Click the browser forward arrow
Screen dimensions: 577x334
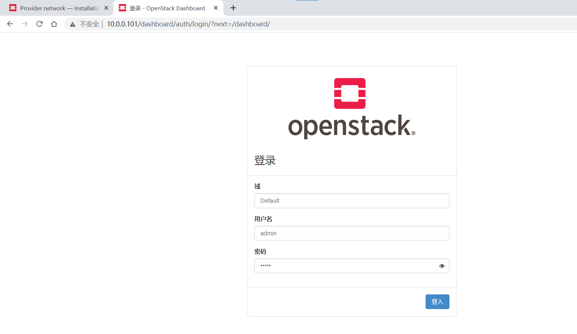tap(25, 24)
